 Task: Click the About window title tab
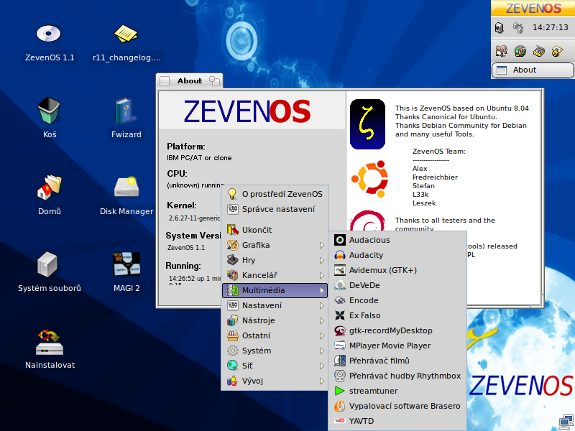click(190, 81)
